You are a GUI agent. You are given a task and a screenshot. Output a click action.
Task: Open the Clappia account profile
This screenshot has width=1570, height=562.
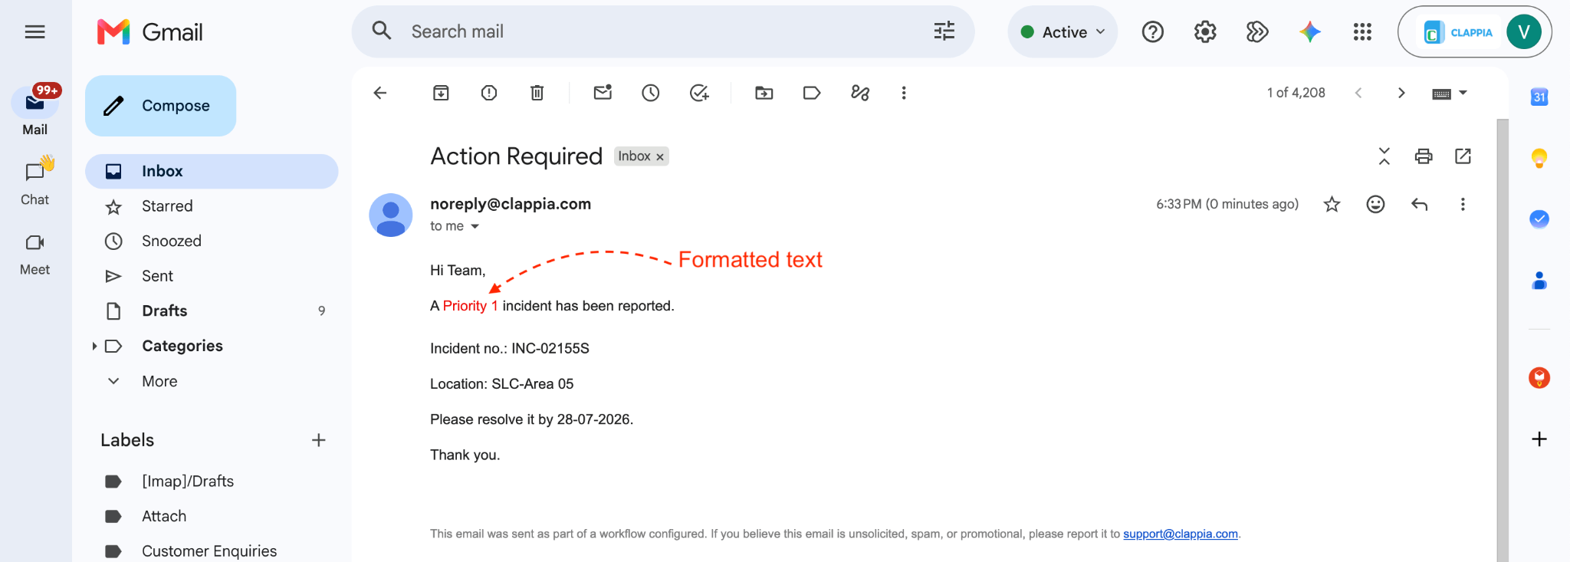pyautogui.click(x=1474, y=31)
